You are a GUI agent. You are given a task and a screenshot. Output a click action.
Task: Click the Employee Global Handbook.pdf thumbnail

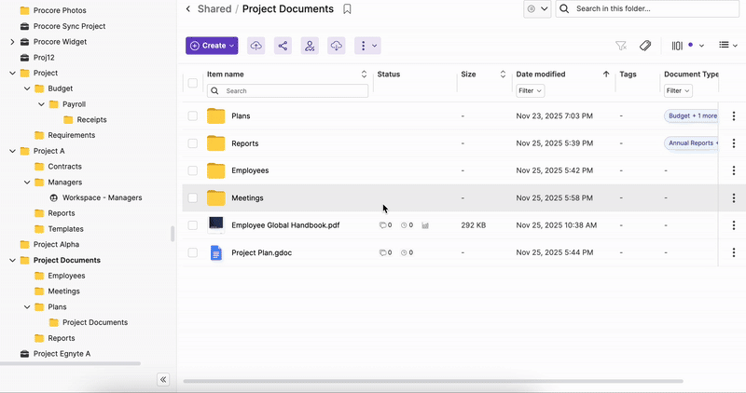[216, 224]
